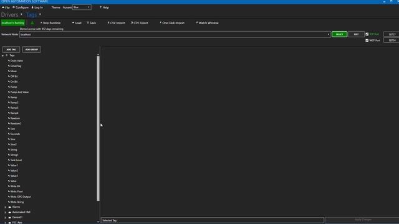This screenshot has width=399, height=224.
Task: Click the Add Tag button
Action: tap(11, 50)
